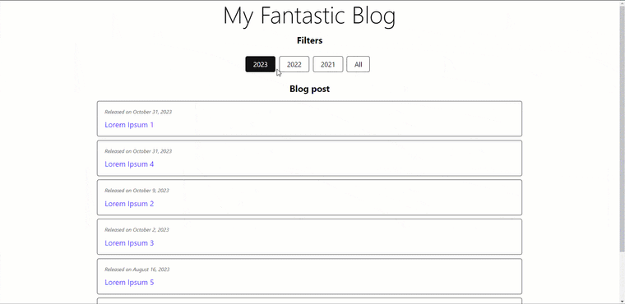Click the release date above Lorem Ipsum 1
This screenshot has height=304, width=625.
(138, 112)
